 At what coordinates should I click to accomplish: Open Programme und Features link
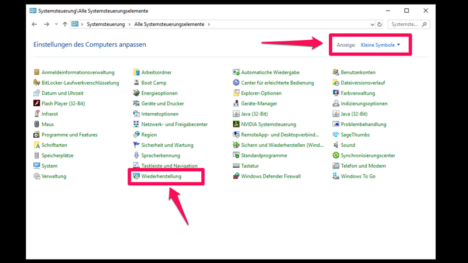pyautogui.click(x=70, y=134)
